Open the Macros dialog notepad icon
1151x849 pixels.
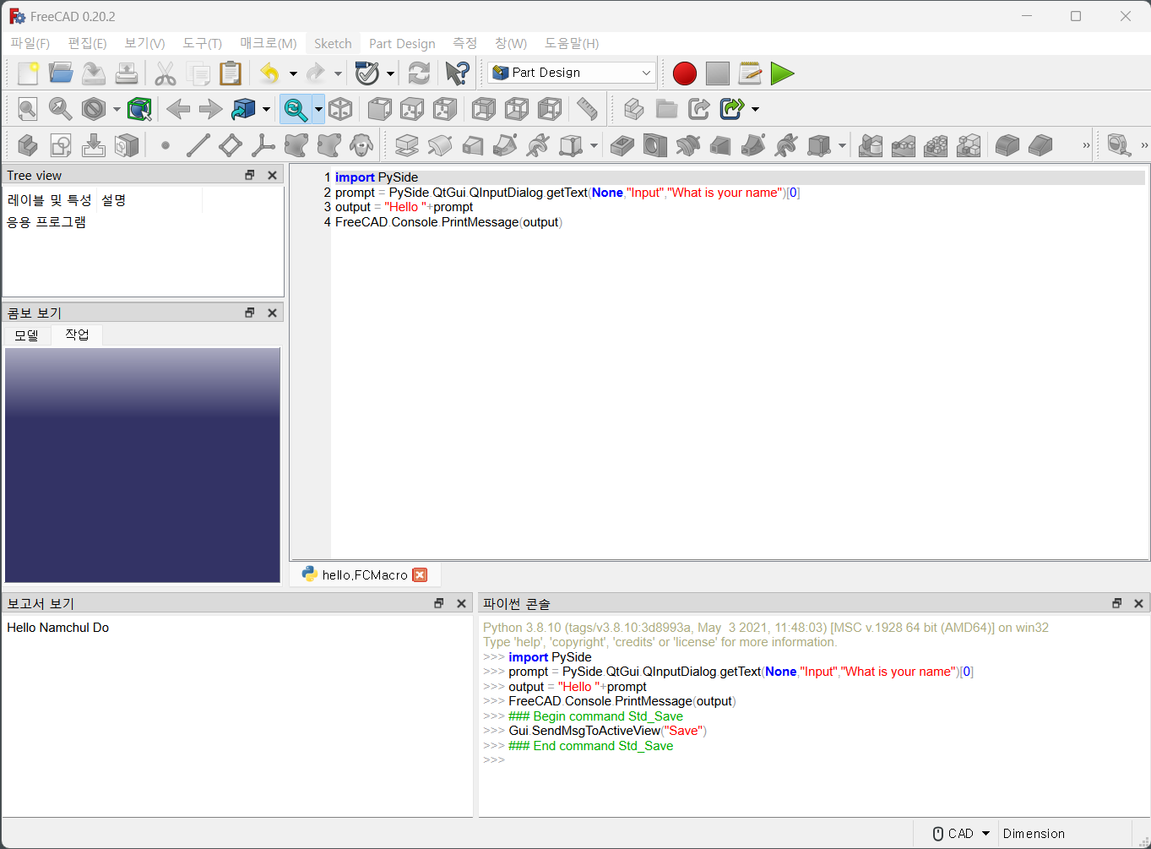[x=750, y=73]
